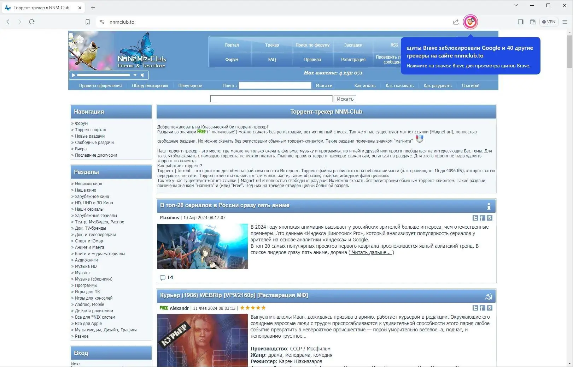Open the Аниме и Манга section
Image resolution: width=573 pixels, height=367 pixels.
pyautogui.click(x=89, y=247)
